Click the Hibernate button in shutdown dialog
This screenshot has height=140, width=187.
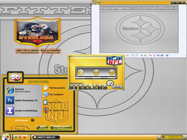click(x=81, y=72)
